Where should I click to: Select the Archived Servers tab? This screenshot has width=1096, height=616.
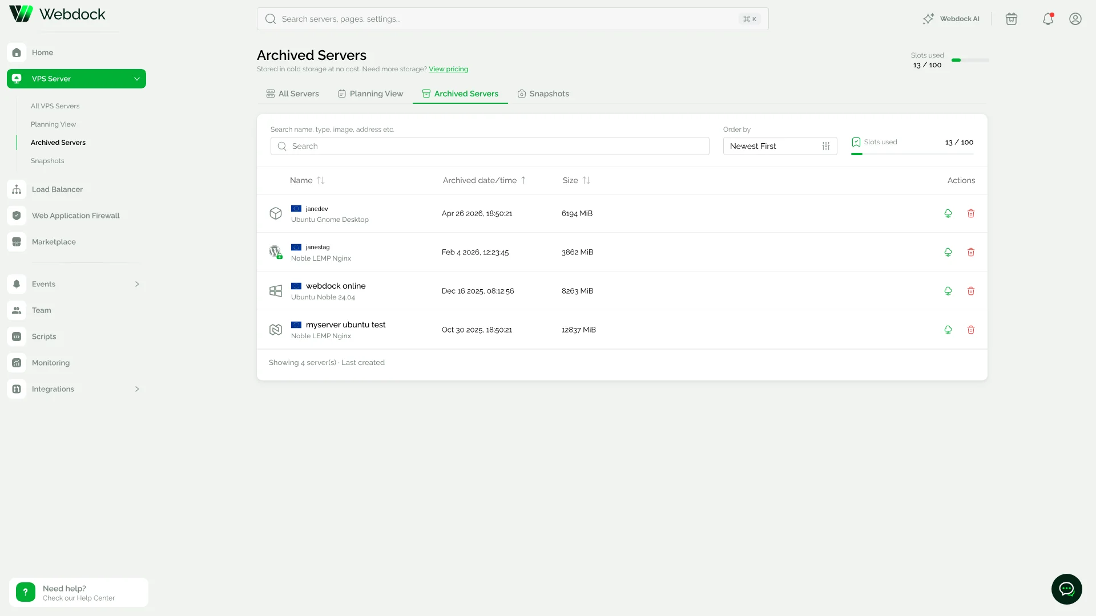(x=460, y=94)
